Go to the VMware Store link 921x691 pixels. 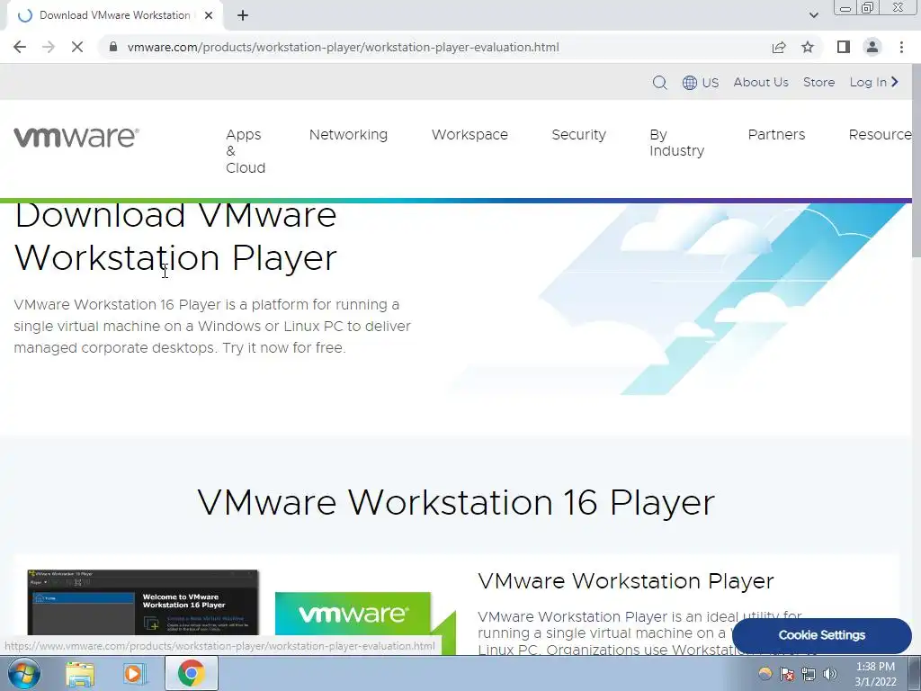[818, 82]
